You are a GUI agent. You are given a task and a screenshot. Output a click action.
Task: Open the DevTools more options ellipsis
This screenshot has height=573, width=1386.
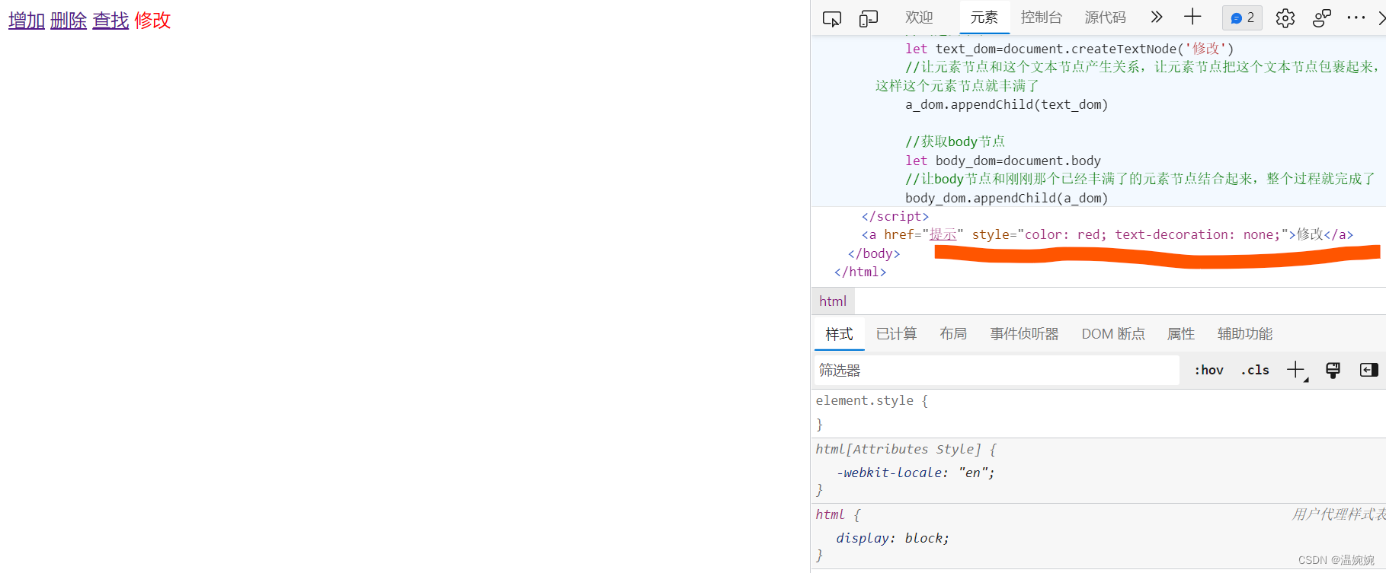pyautogui.click(x=1356, y=18)
